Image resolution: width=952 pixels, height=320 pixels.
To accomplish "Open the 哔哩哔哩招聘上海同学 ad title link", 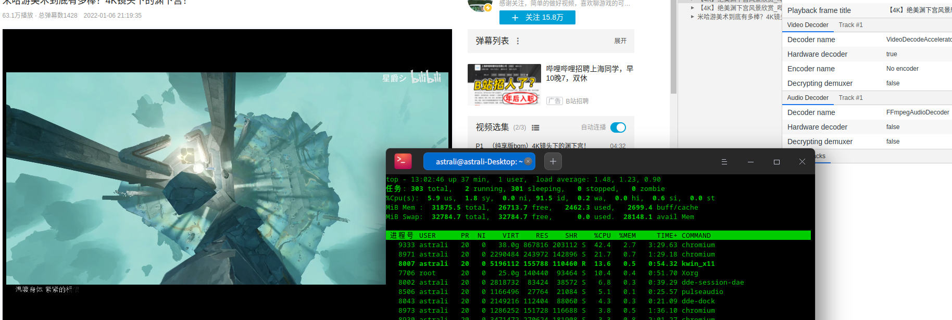I will pyautogui.click(x=590, y=73).
